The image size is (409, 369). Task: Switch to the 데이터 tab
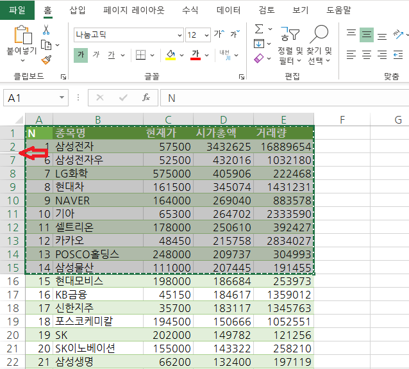pos(228,10)
